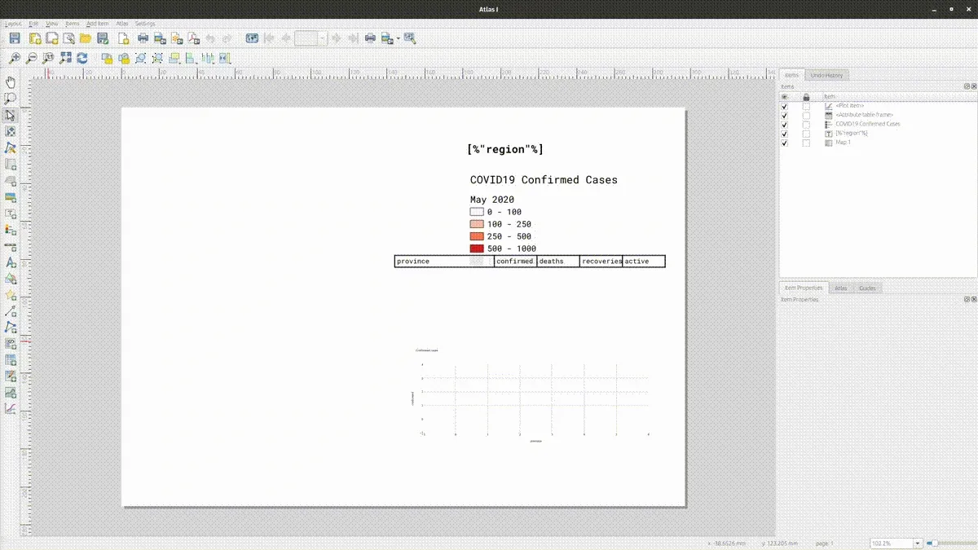Toggle the lock checkbox for <Plot item>
978x550 pixels.
(x=805, y=106)
